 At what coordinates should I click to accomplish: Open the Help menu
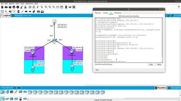36,4
